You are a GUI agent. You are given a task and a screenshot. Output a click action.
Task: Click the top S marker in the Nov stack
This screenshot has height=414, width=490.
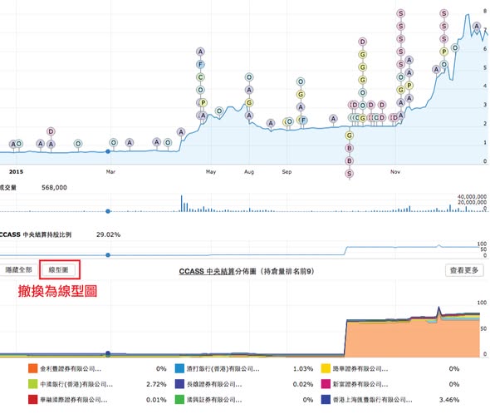(x=400, y=13)
